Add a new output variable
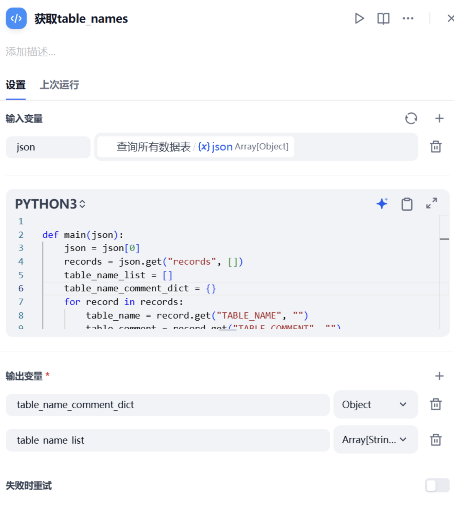The width and height of the screenshot is (454, 510). coord(439,376)
